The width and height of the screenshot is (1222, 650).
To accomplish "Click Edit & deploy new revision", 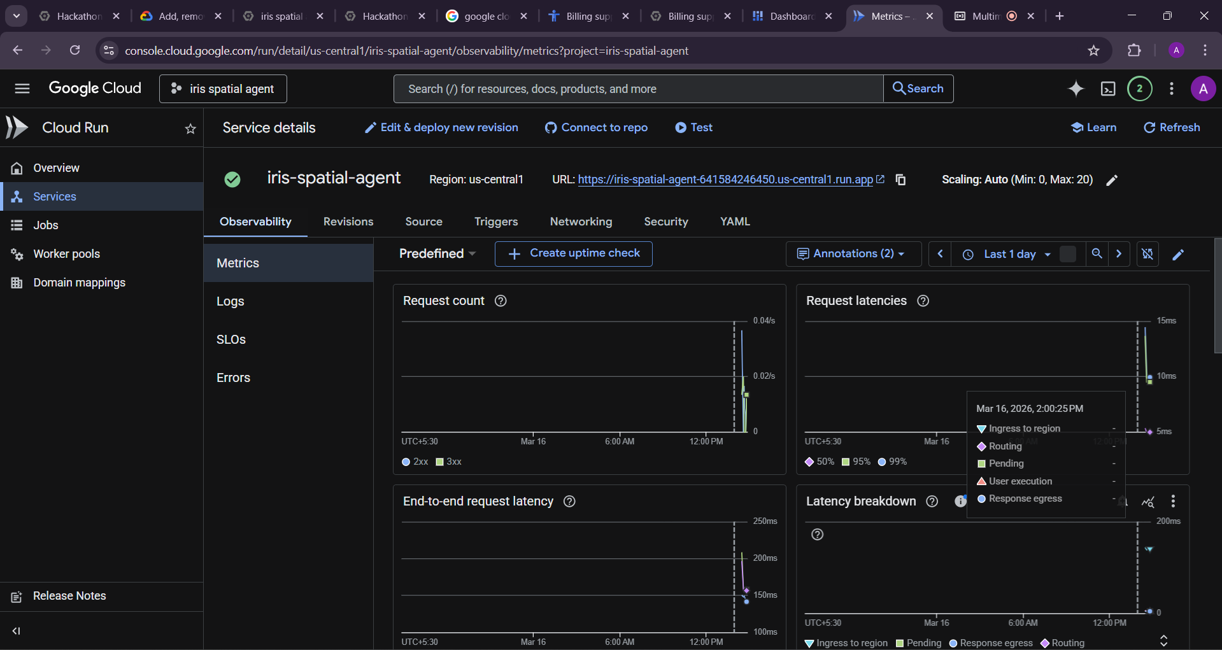I will tap(441, 127).
